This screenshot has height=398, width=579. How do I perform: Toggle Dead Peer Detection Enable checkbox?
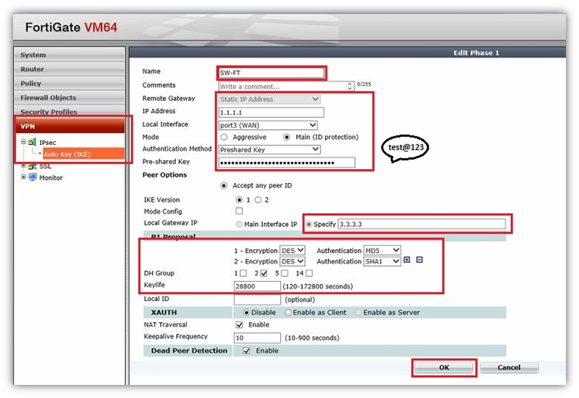point(247,350)
